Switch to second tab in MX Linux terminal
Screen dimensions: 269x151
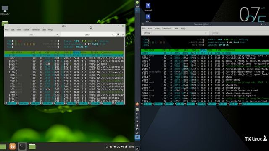tap(239, 33)
